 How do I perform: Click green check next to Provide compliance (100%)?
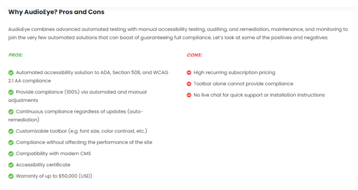pos(11,92)
